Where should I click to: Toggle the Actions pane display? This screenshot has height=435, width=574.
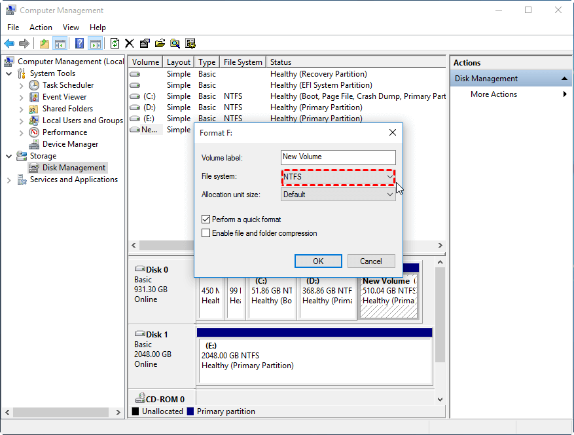point(96,43)
